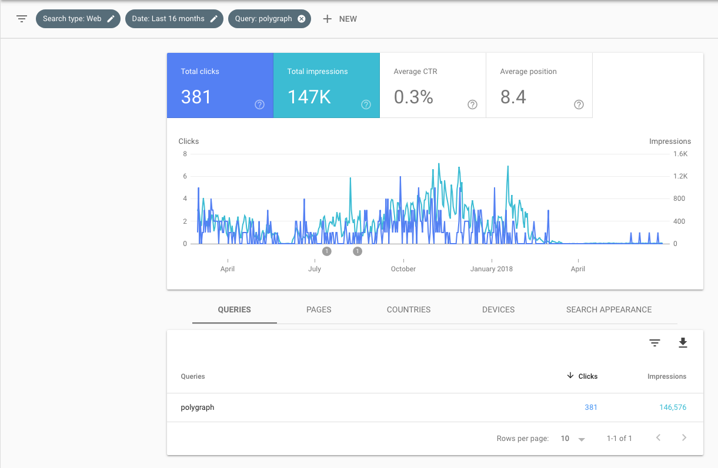Screen dimensions: 718x468
Task: Switch to the Pages tab
Action: (x=319, y=309)
